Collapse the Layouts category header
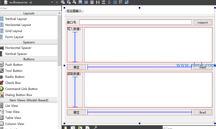The height and width of the screenshot is (129, 216). [29, 13]
